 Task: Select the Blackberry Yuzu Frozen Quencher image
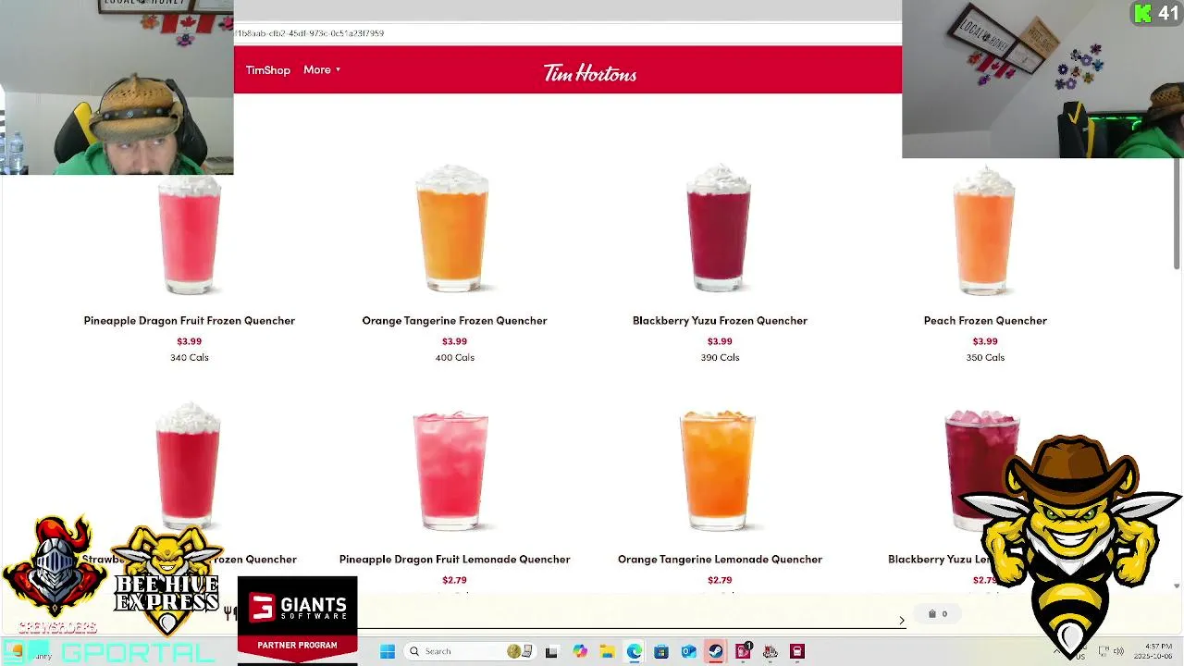pyautogui.click(x=719, y=229)
